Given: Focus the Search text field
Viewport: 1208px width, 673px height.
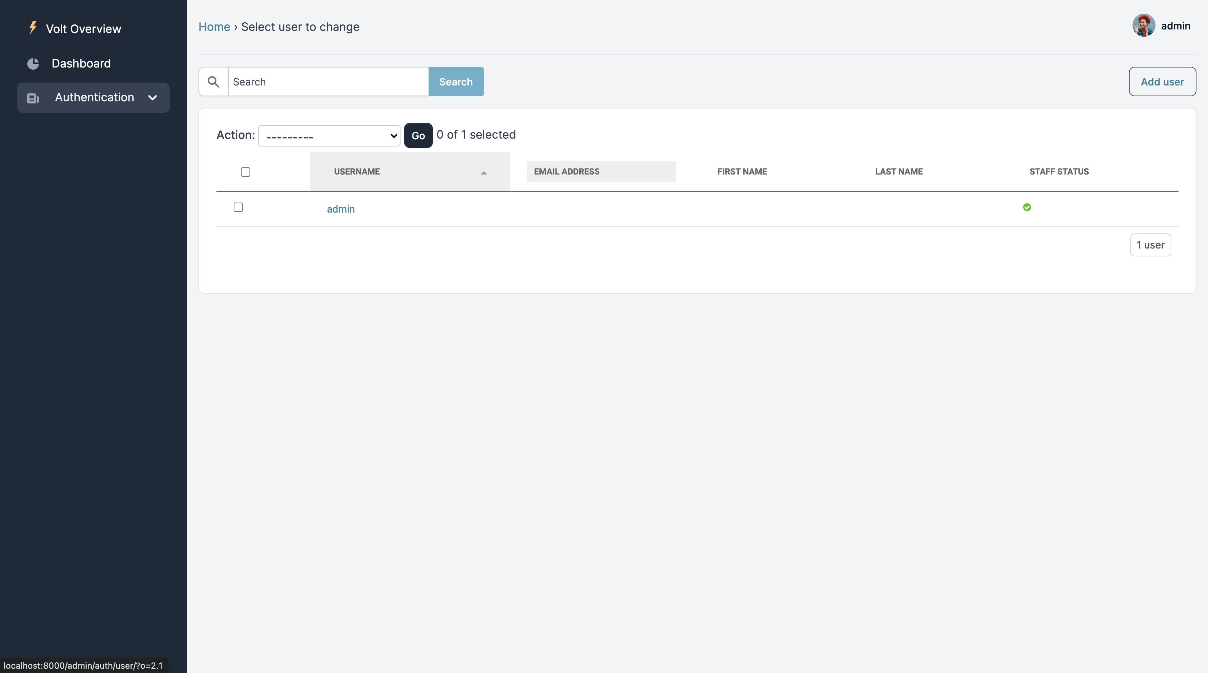Looking at the screenshot, I should tap(328, 82).
